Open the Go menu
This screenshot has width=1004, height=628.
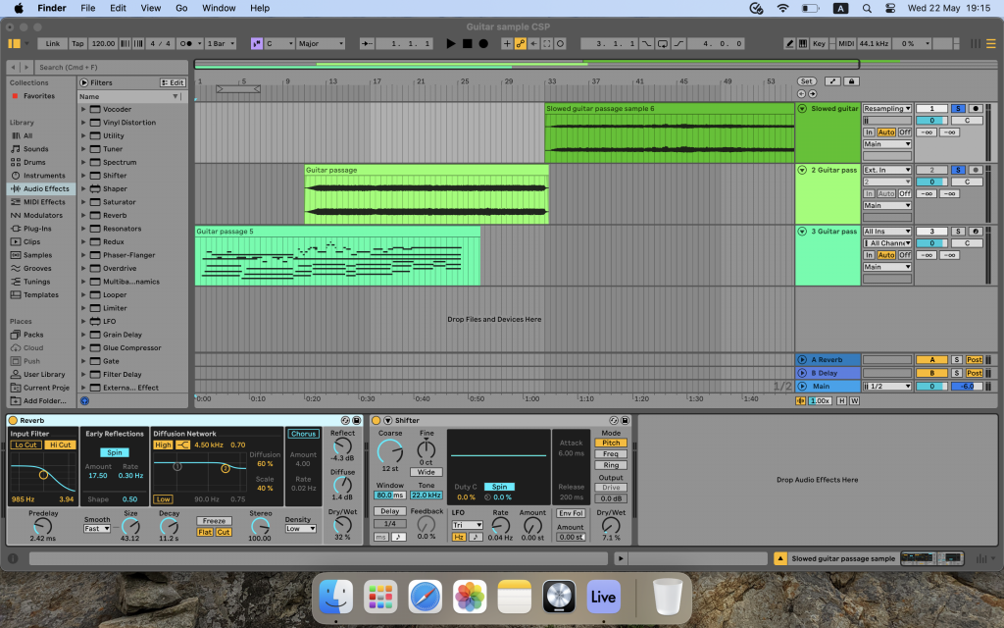pyautogui.click(x=181, y=8)
